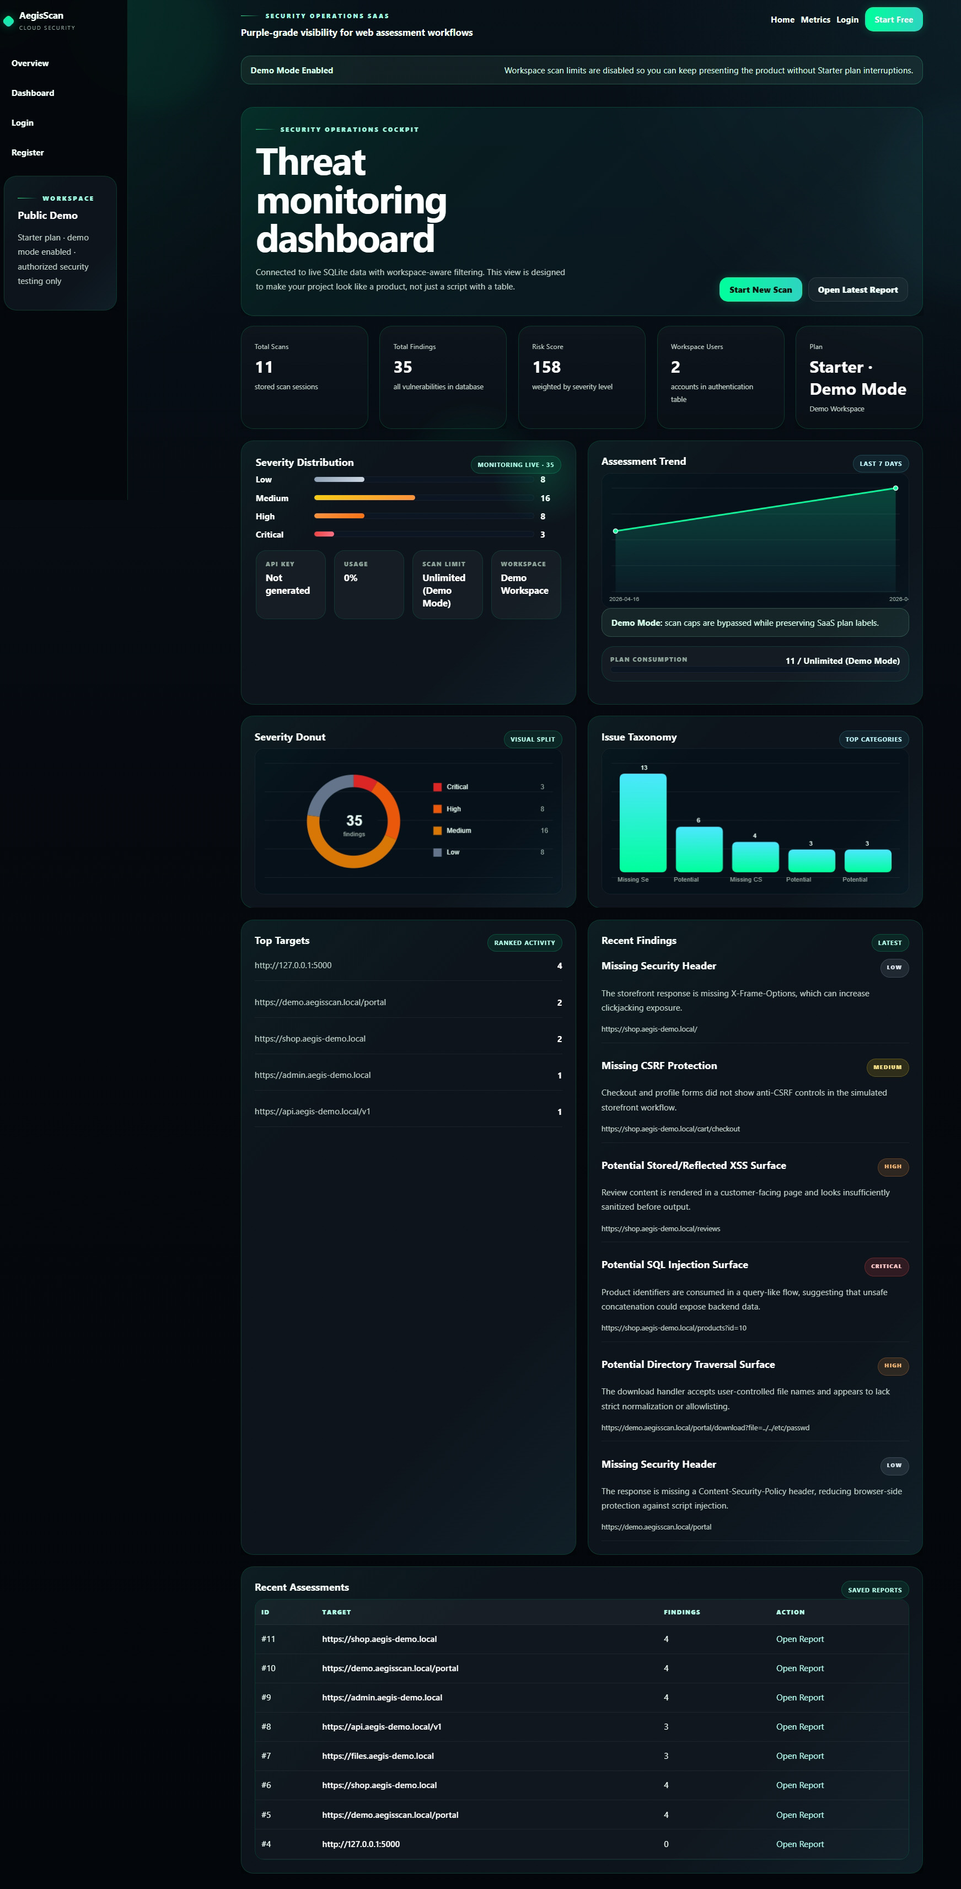Viewport: 961px width, 1889px height.
Task: Select the Low gray legend swatch
Action: tap(438, 852)
